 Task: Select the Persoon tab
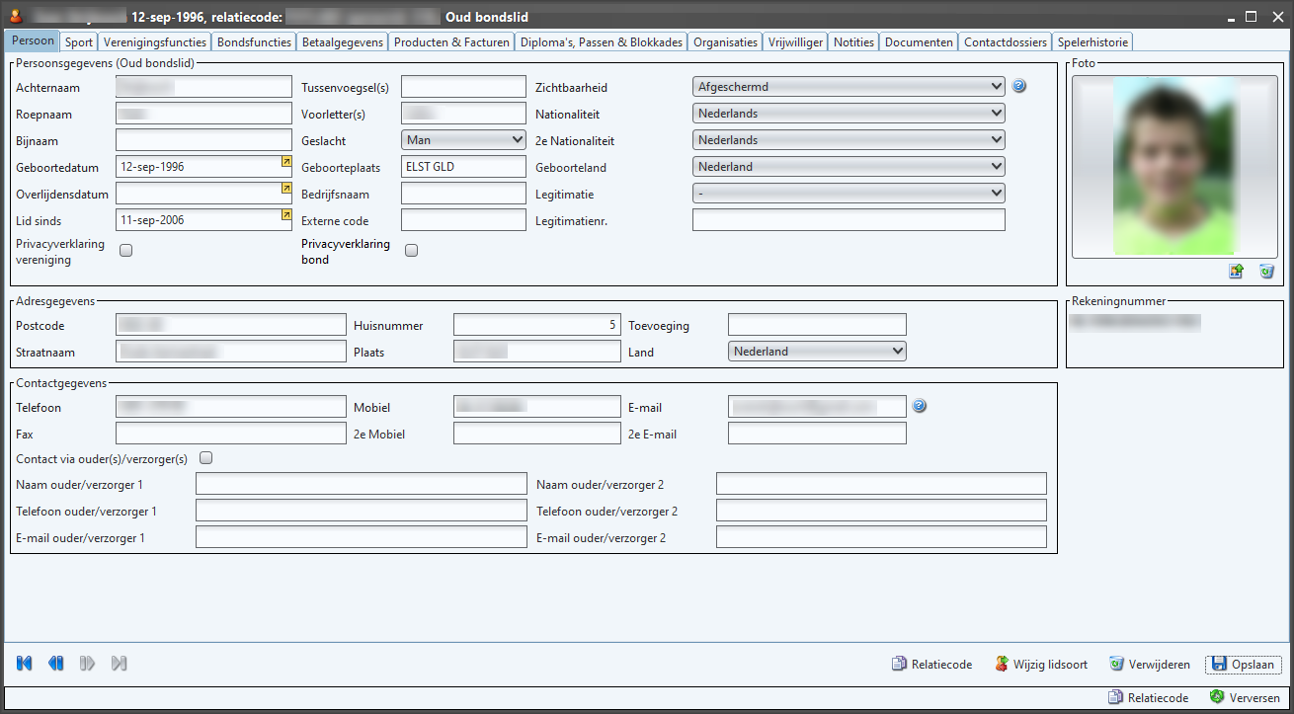pyautogui.click(x=33, y=41)
